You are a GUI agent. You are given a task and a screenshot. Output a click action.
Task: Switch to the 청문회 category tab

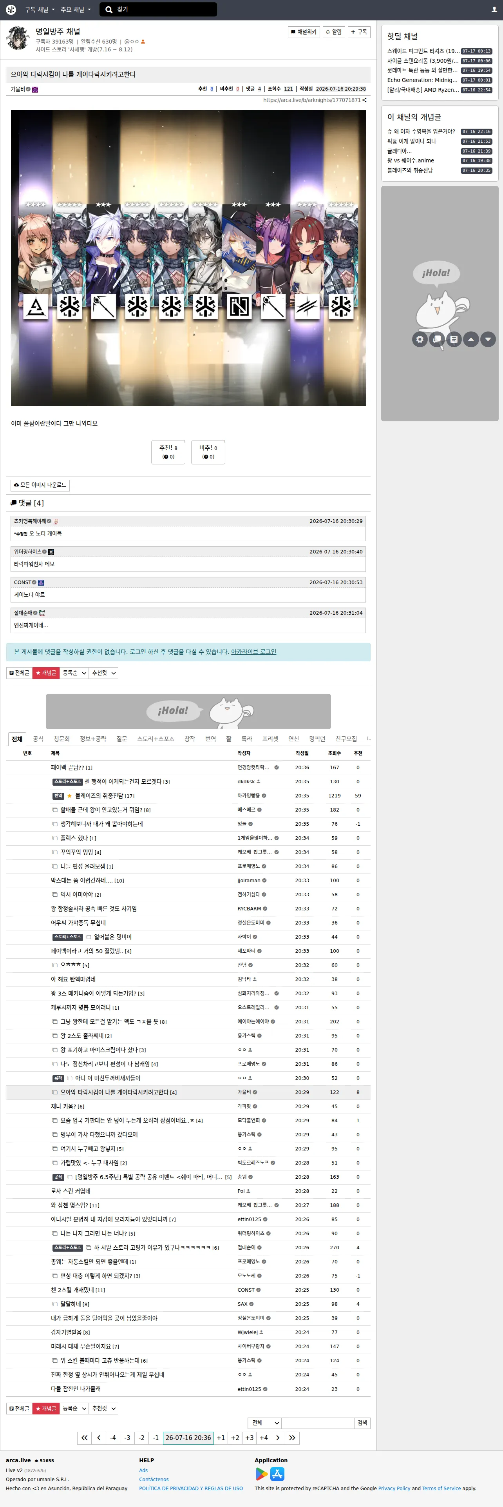(62, 739)
